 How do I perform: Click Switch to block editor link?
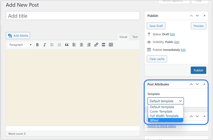(x=162, y=126)
